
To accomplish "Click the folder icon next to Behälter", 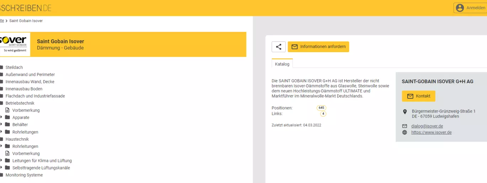I will point(7,124).
